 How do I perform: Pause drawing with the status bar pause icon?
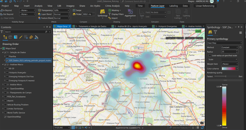198,128
